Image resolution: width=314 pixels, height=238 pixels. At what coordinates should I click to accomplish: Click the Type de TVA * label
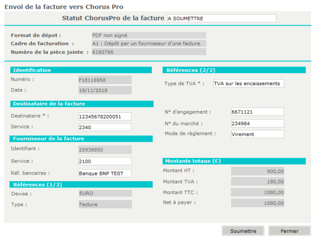184,83
